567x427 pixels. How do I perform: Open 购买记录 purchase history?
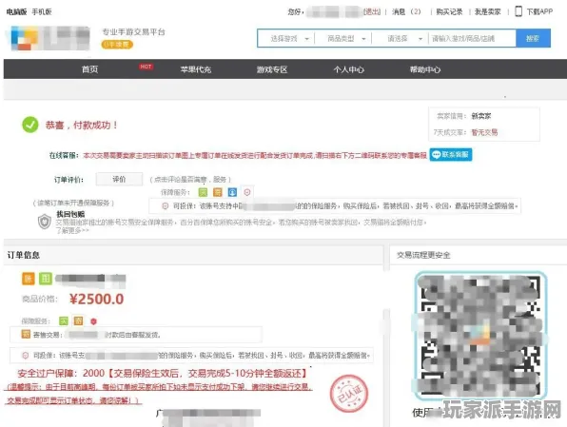point(449,12)
